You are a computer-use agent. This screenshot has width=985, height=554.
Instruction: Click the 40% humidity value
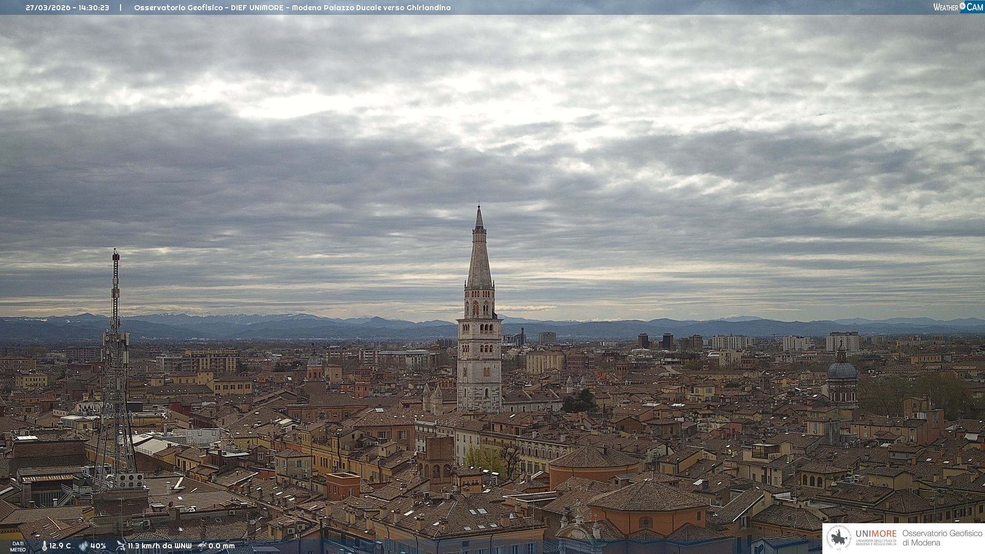coord(98,546)
